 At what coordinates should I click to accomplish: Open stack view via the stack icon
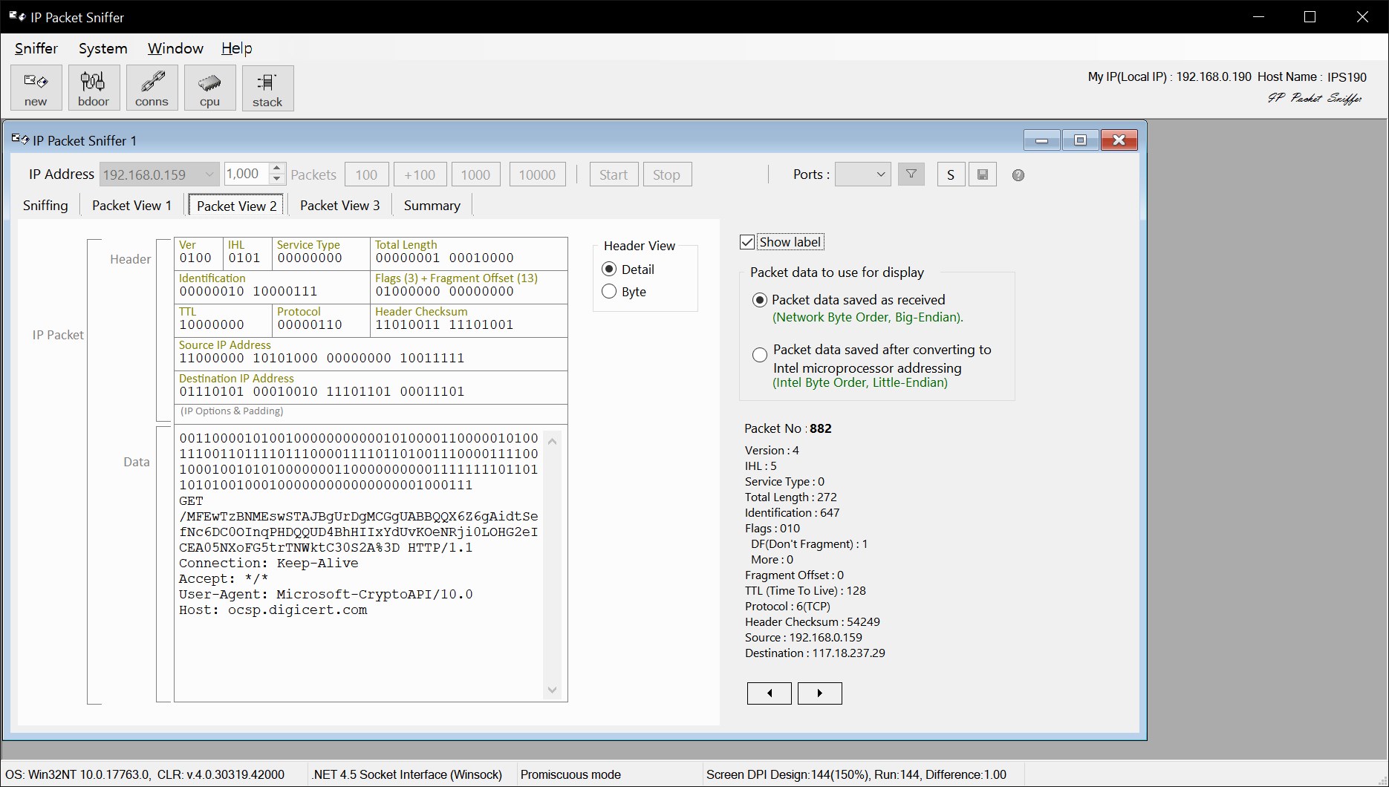267,88
